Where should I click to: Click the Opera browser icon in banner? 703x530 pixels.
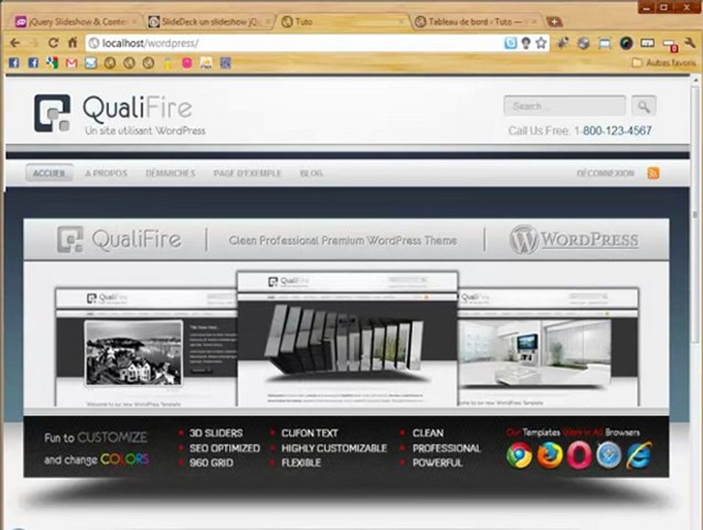(x=579, y=455)
